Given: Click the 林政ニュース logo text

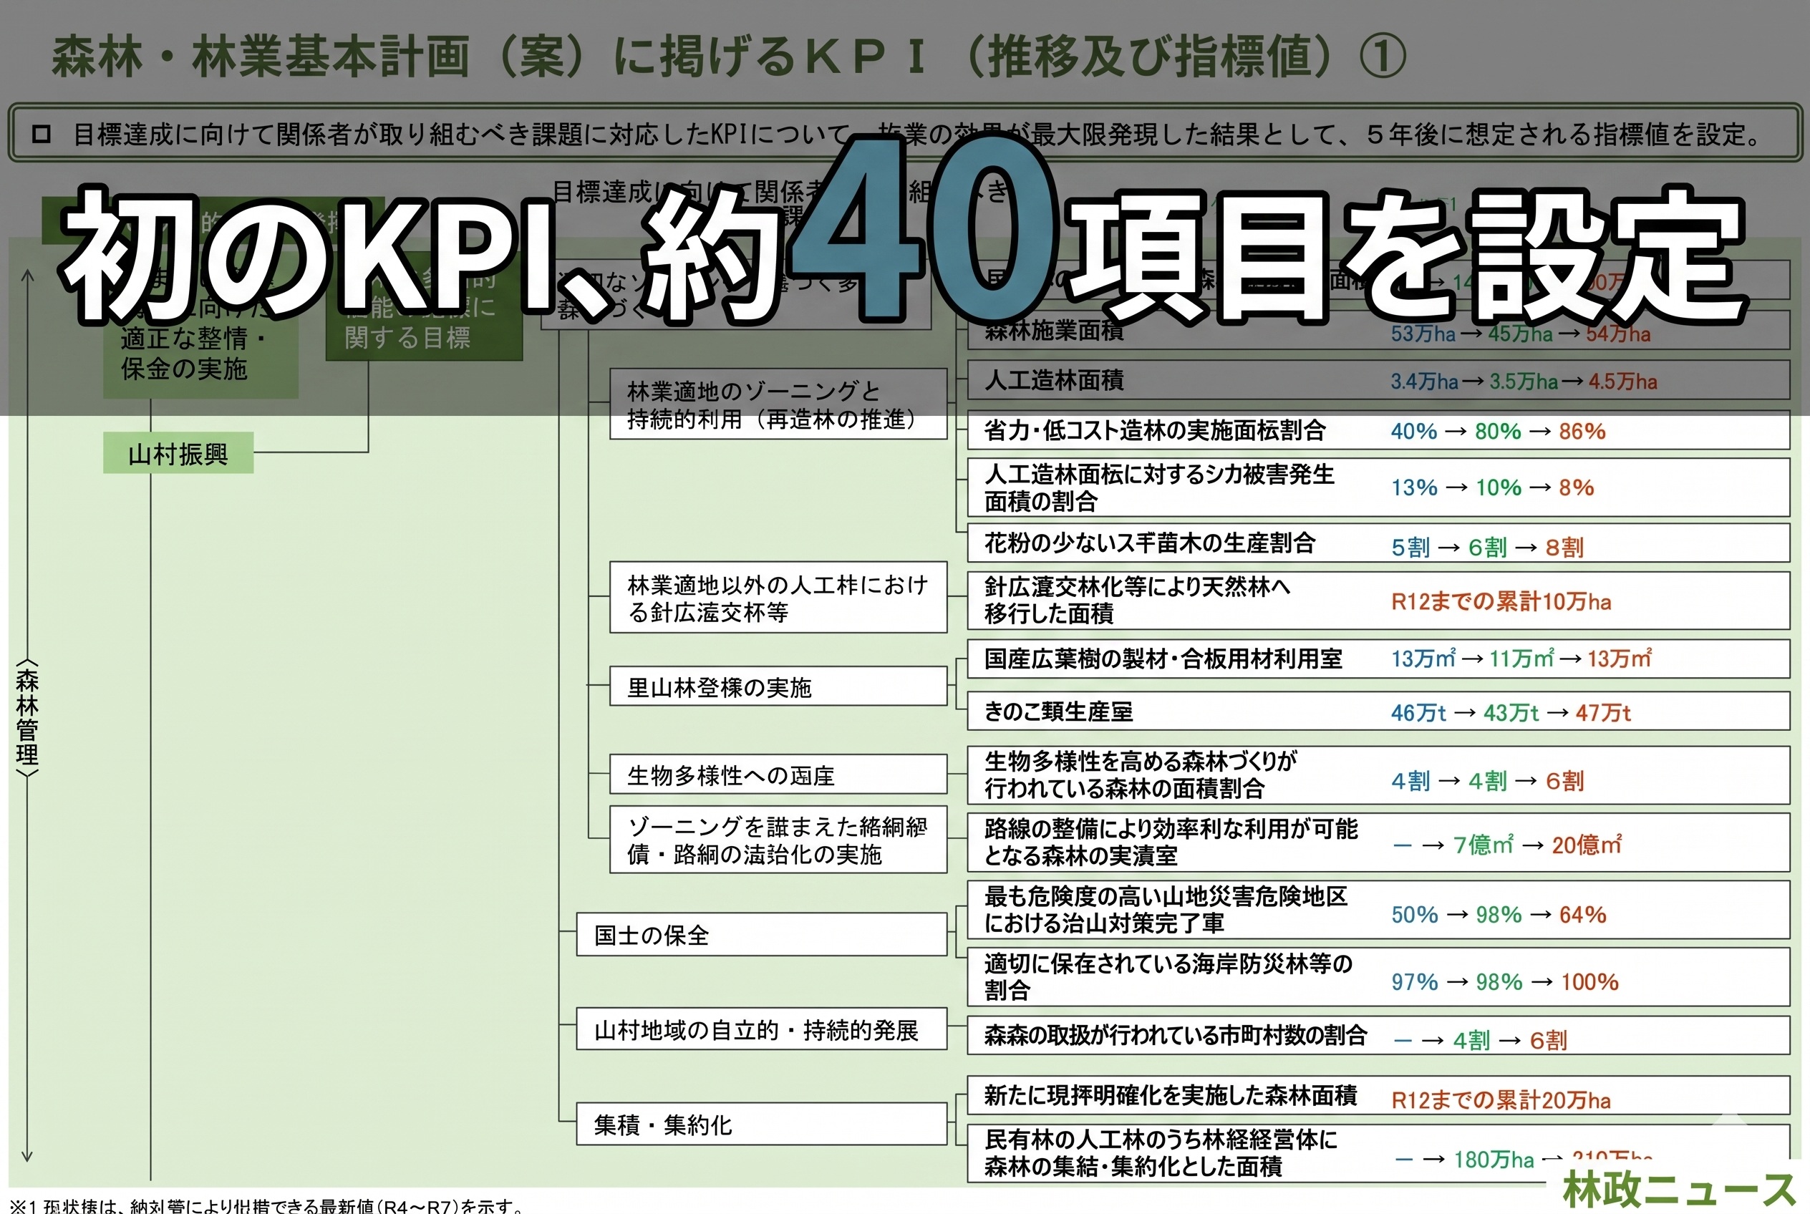Looking at the screenshot, I should [1678, 1190].
